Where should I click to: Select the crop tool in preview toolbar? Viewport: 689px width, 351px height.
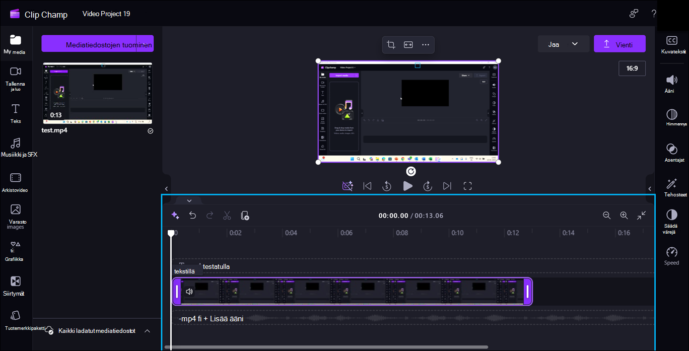[391, 45]
